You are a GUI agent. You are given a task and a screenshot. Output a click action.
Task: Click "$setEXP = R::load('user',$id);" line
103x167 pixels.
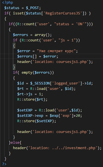[50, 110]
